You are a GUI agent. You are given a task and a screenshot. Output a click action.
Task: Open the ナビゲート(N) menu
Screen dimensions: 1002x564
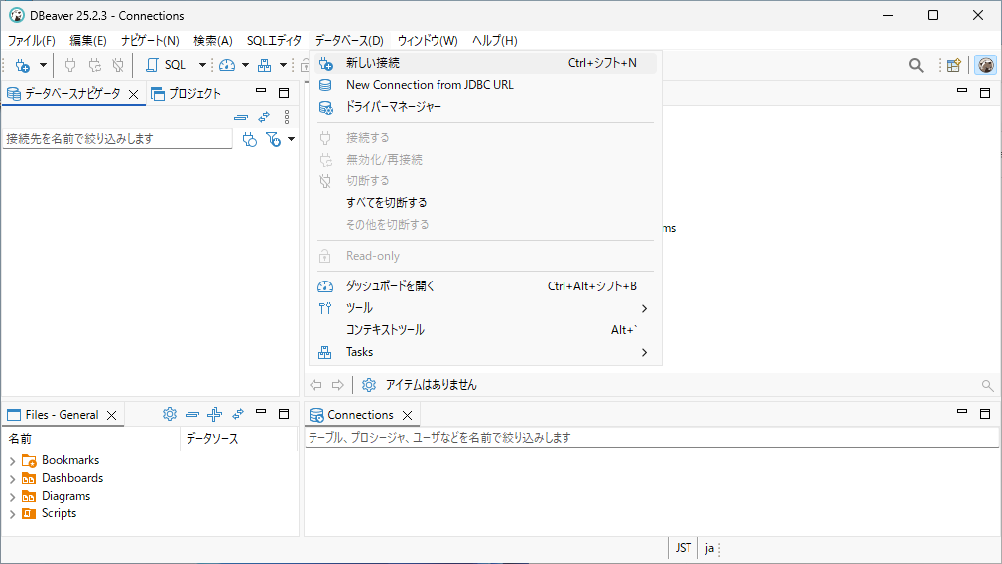pyautogui.click(x=150, y=41)
